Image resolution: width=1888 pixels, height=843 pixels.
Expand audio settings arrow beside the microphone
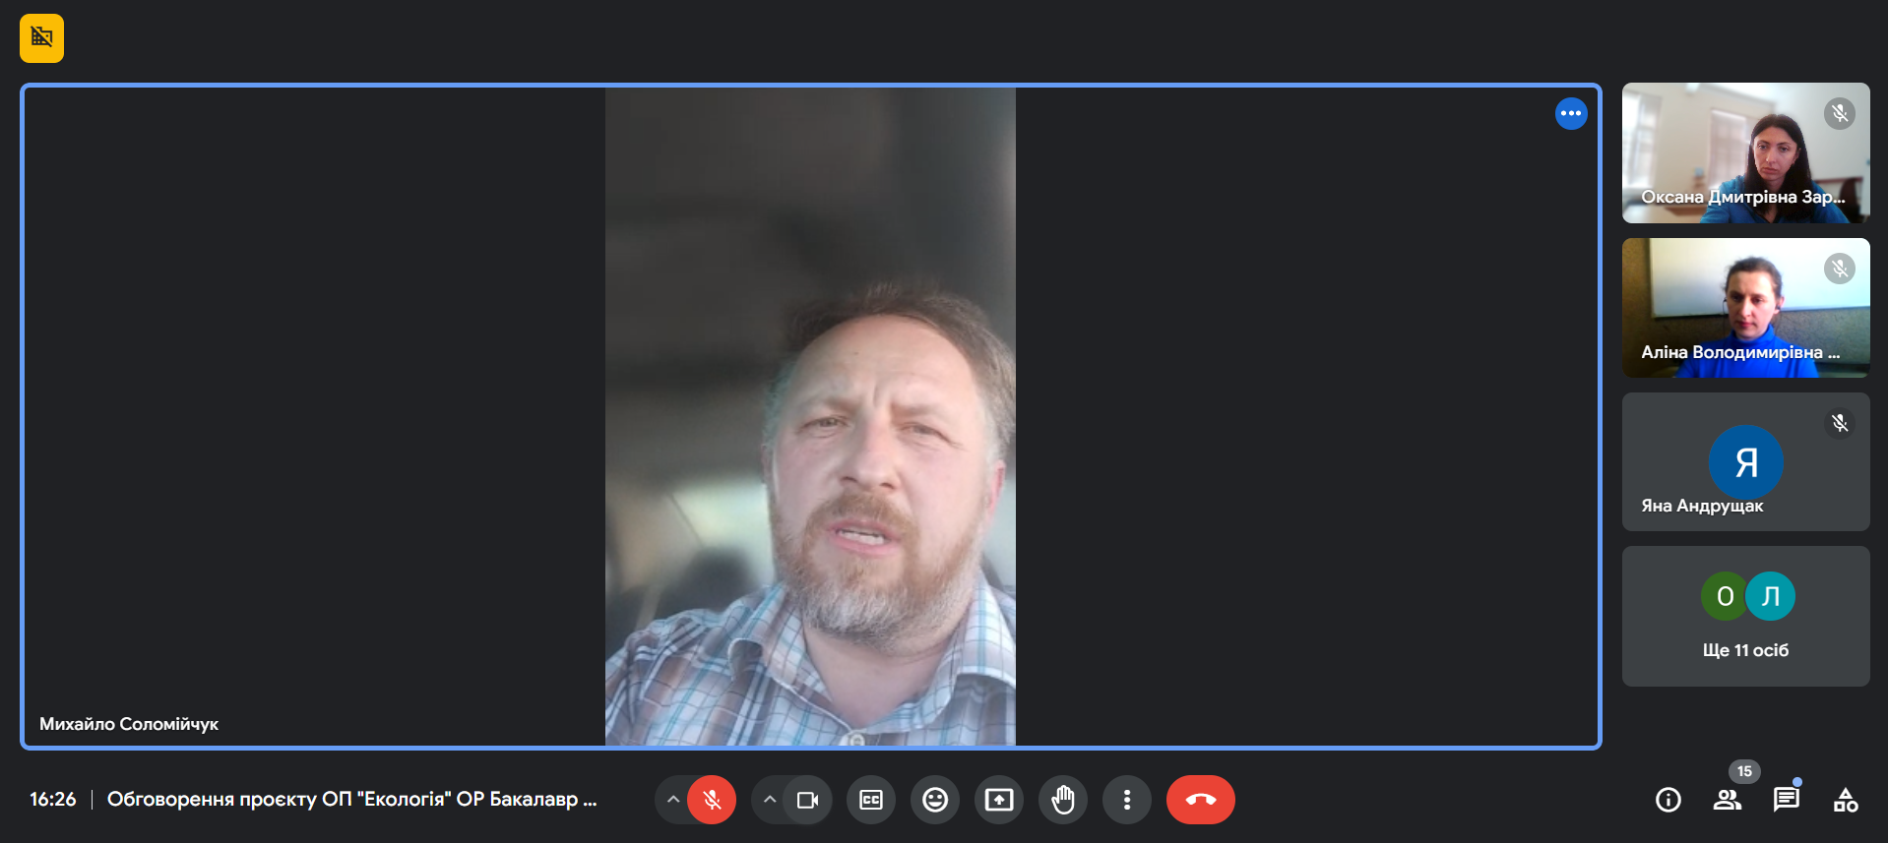coord(673,800)
